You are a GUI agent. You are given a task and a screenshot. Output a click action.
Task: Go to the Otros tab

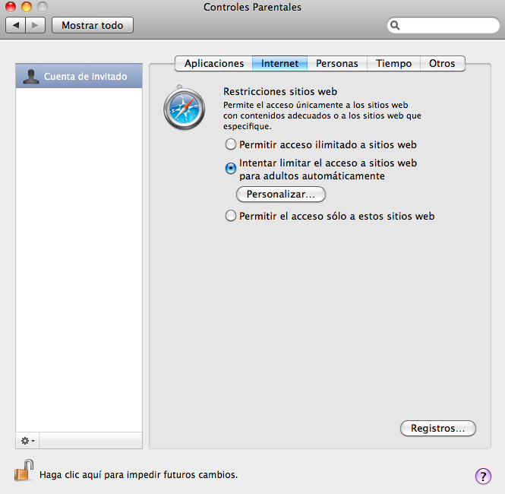[442, 64]
